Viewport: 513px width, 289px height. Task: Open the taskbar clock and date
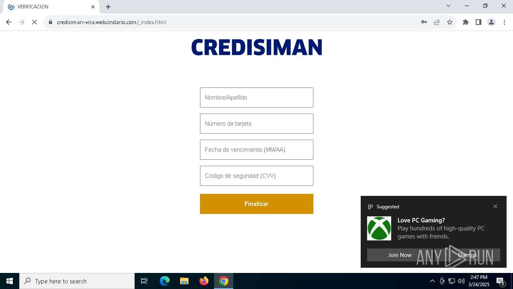coord(479,281)
